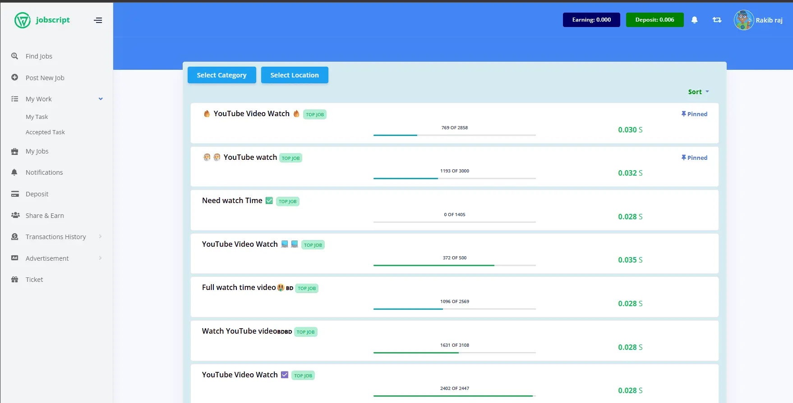Toggle the sidebar hamburger menu
The width and height of the screenshot is (793, 403).
pyautogui.click(x=98, y=20)
